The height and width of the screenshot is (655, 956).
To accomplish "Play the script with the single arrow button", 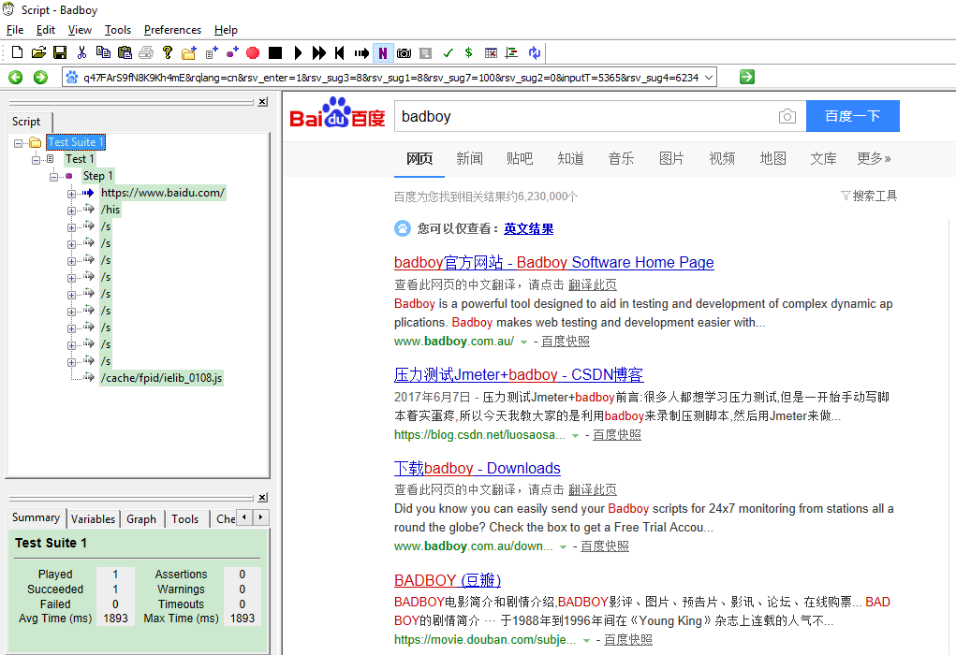I will [x=298, y=53].
